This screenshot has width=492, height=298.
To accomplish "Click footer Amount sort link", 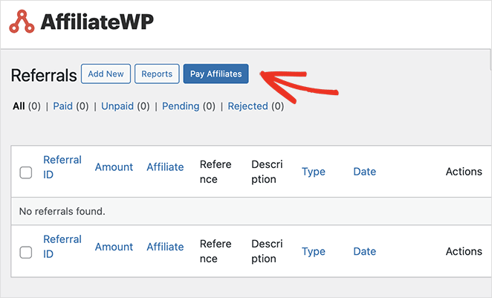I will coord(114,247).
